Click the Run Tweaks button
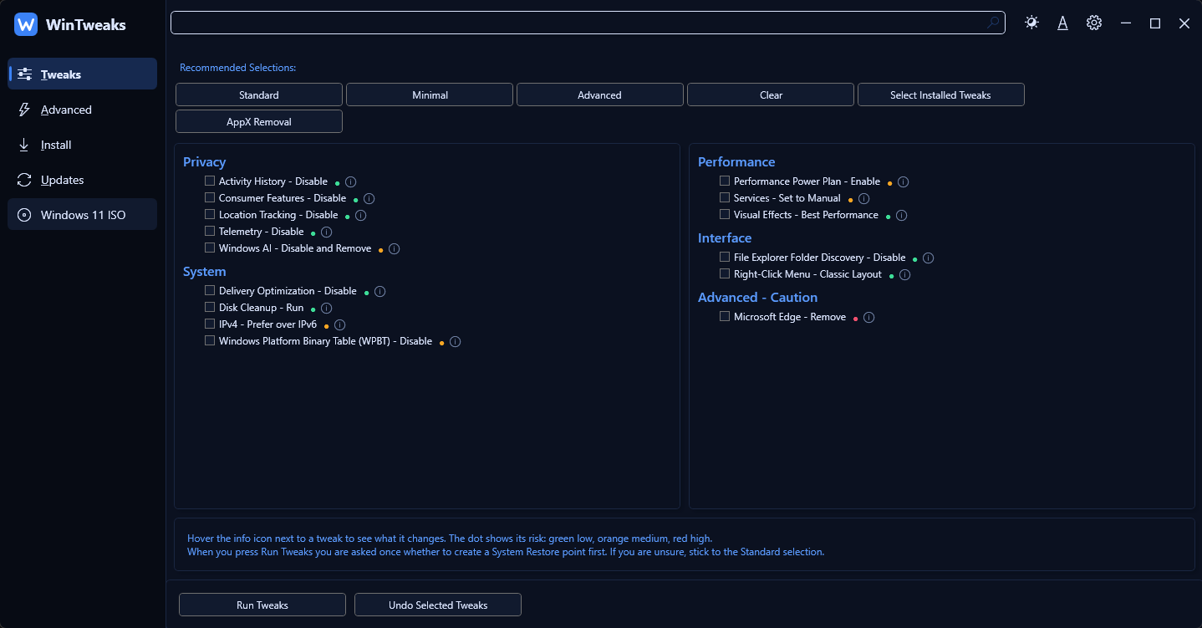 262,605
